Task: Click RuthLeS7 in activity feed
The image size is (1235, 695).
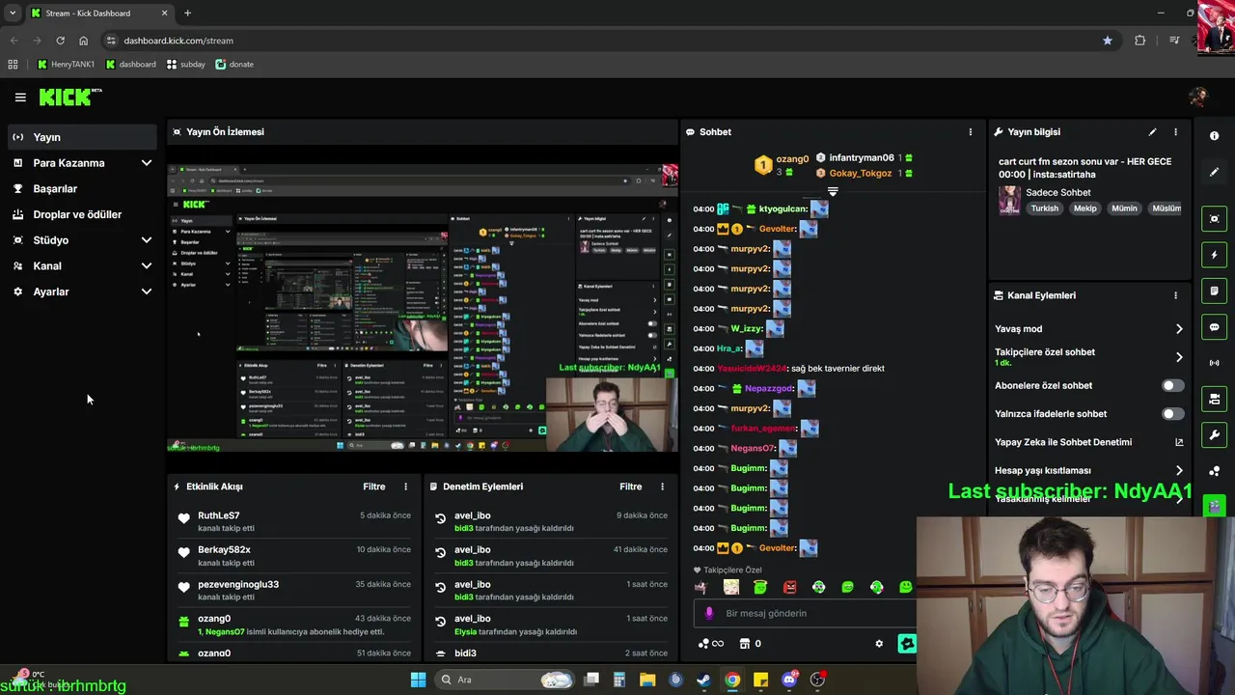Action: coord(218,515)
